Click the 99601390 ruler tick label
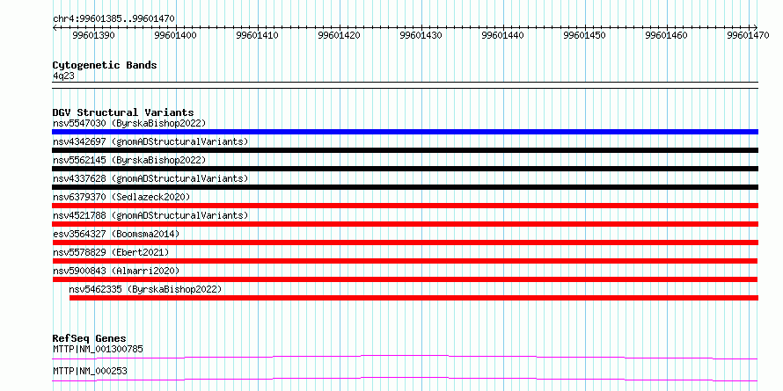 pyautogui.click(x=94, y=35)
